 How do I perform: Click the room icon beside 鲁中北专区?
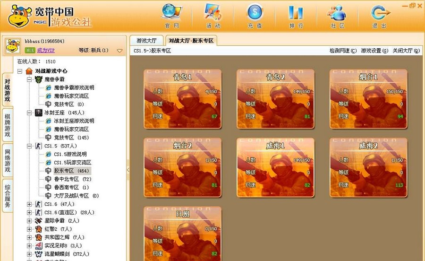[48, 179]
